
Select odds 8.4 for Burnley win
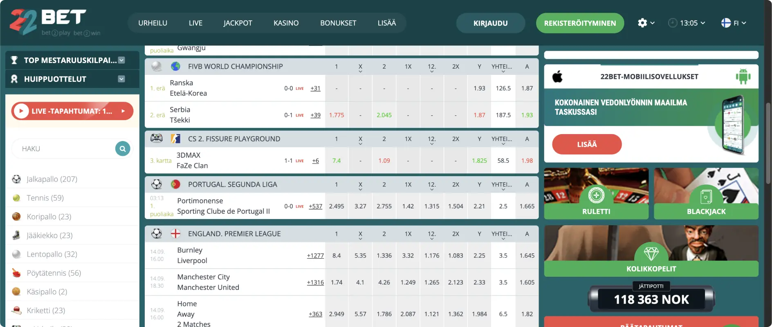337,255
